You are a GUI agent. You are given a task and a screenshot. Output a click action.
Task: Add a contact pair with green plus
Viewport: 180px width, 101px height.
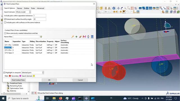pos(76,37)
